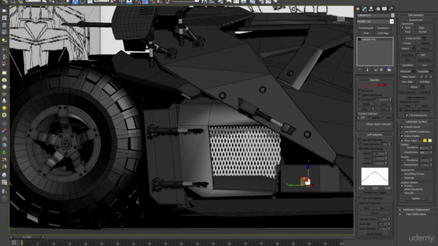The height and width of the screenshot is (246, 438).
Task: Click the Grow selection button
Action: tap(383, 104)
